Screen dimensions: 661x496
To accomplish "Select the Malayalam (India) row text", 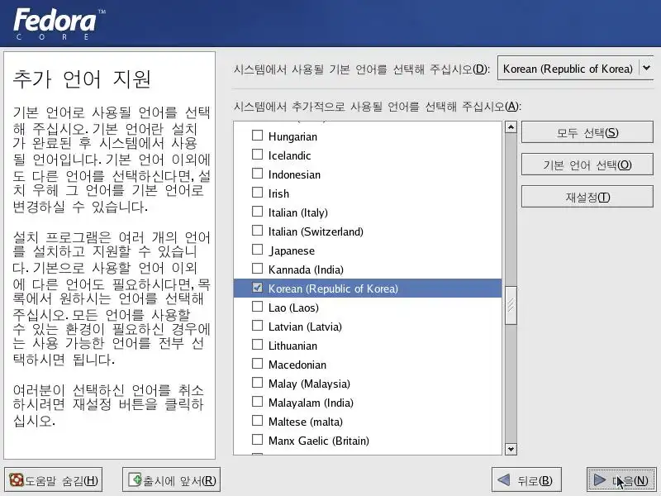I will (311, 403).
